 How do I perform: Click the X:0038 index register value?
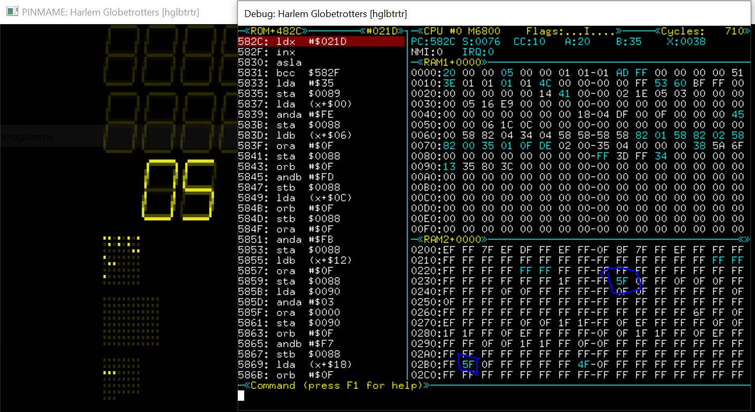click(x=686, y=42)
